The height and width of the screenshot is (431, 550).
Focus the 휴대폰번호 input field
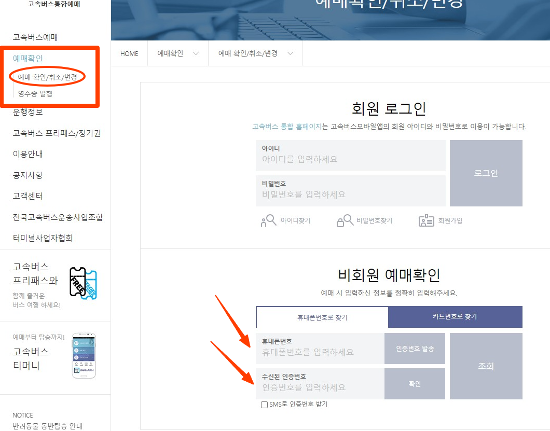coord(320,349)
